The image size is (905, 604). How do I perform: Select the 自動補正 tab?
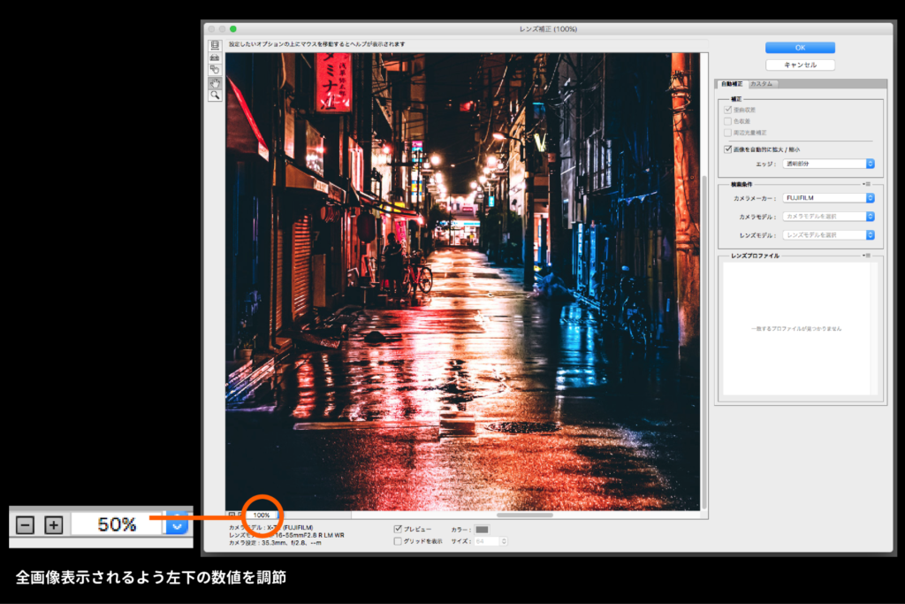734,82
